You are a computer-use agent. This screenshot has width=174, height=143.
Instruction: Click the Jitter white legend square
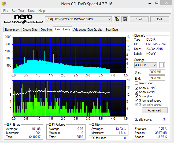93,125
